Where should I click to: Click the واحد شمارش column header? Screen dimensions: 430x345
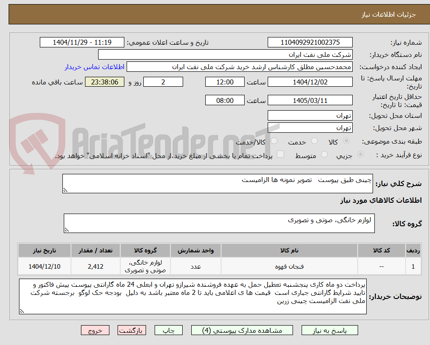tap(196, 250)
